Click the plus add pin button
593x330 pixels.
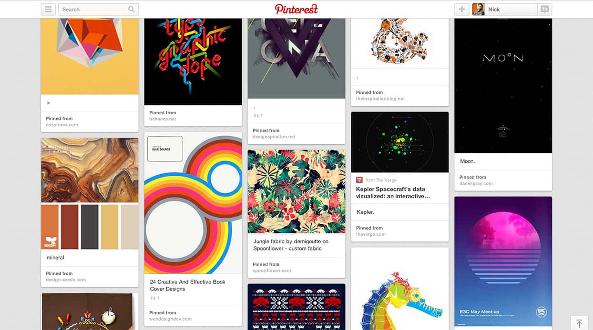[x=461, y=9]
